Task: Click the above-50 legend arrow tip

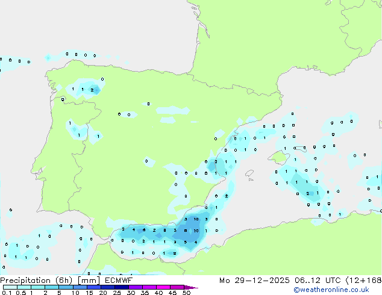Action: (191, 287)
